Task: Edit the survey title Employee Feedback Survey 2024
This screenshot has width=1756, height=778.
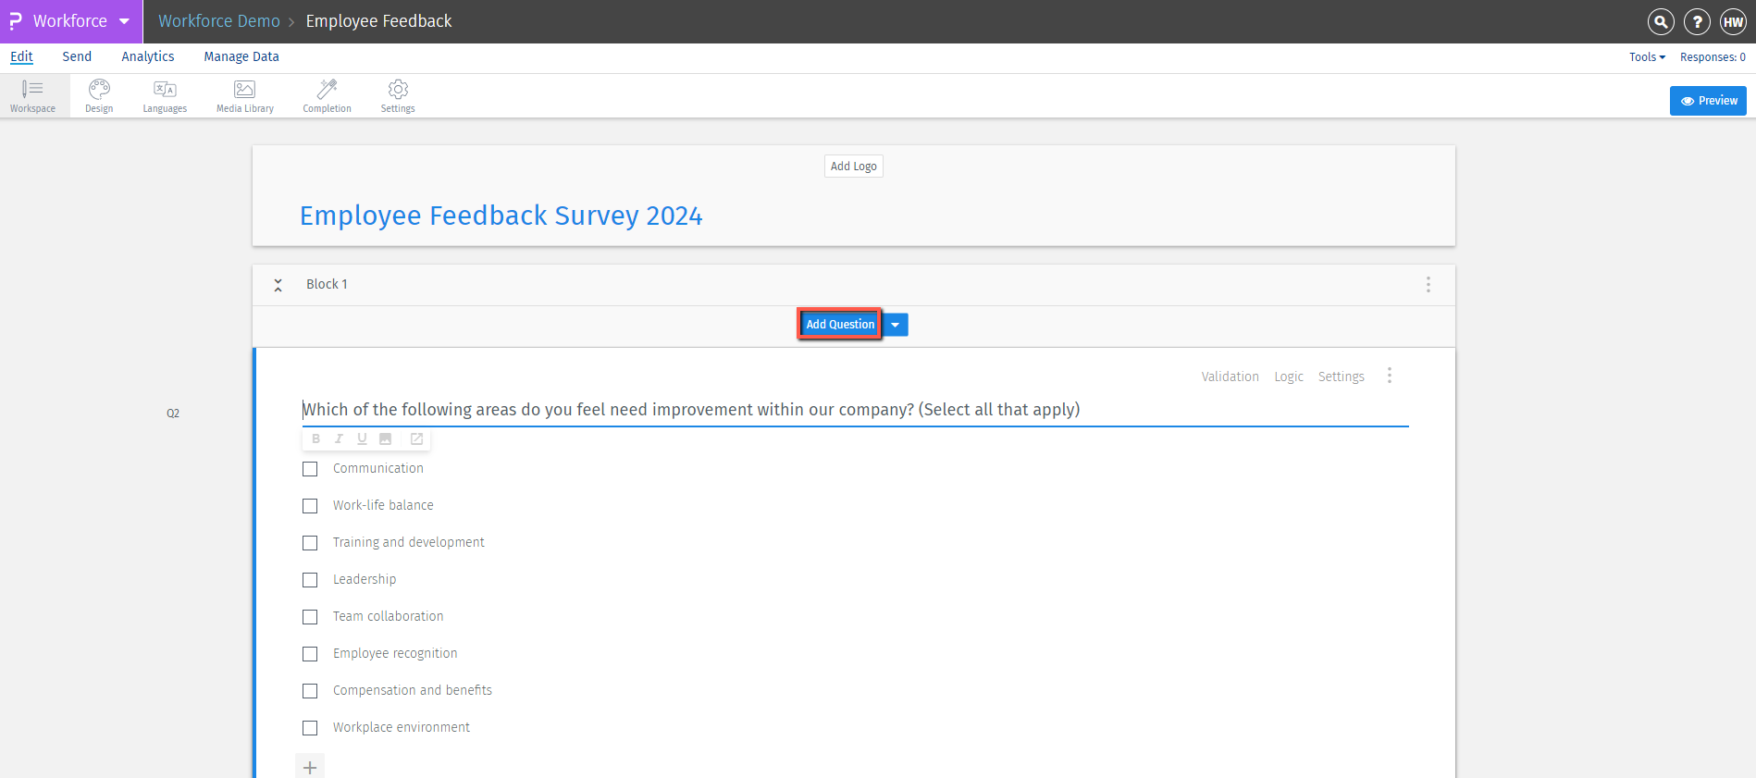Action: [501, 216]
